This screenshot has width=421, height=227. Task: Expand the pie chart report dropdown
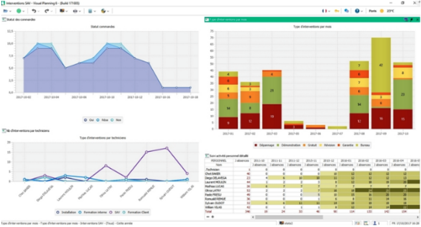108,11
